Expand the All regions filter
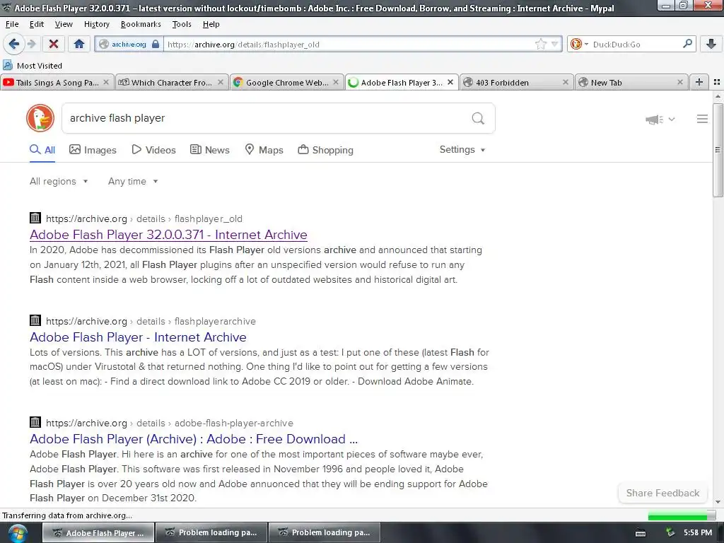The height and width of the screenshot is (543, 724). [59, 182]
